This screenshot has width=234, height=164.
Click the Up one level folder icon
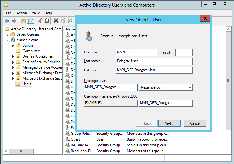coord(23,20)
